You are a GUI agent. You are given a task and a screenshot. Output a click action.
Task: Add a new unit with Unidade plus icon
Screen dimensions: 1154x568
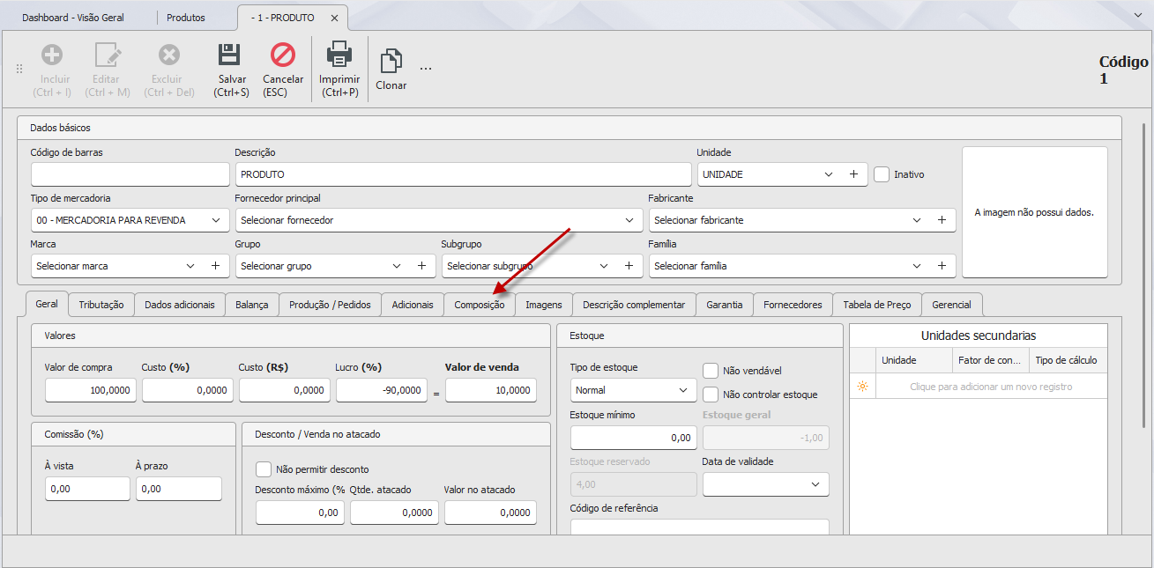click(853, 174)
